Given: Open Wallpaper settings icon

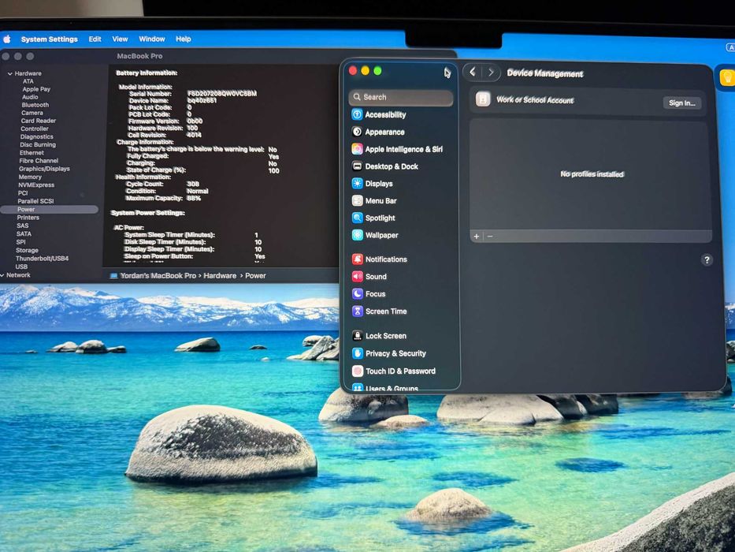Looking at the screenshot, I should click(x=357, y=235).
